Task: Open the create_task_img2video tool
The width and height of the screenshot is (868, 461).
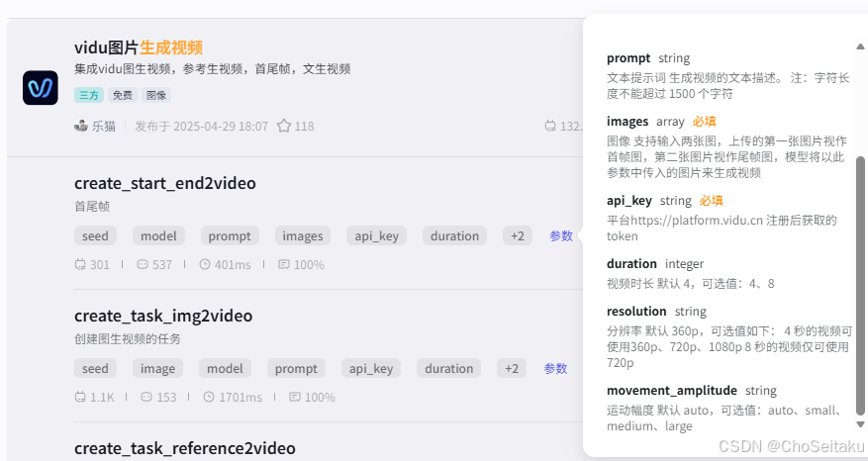Action: [x=163, y=316]
